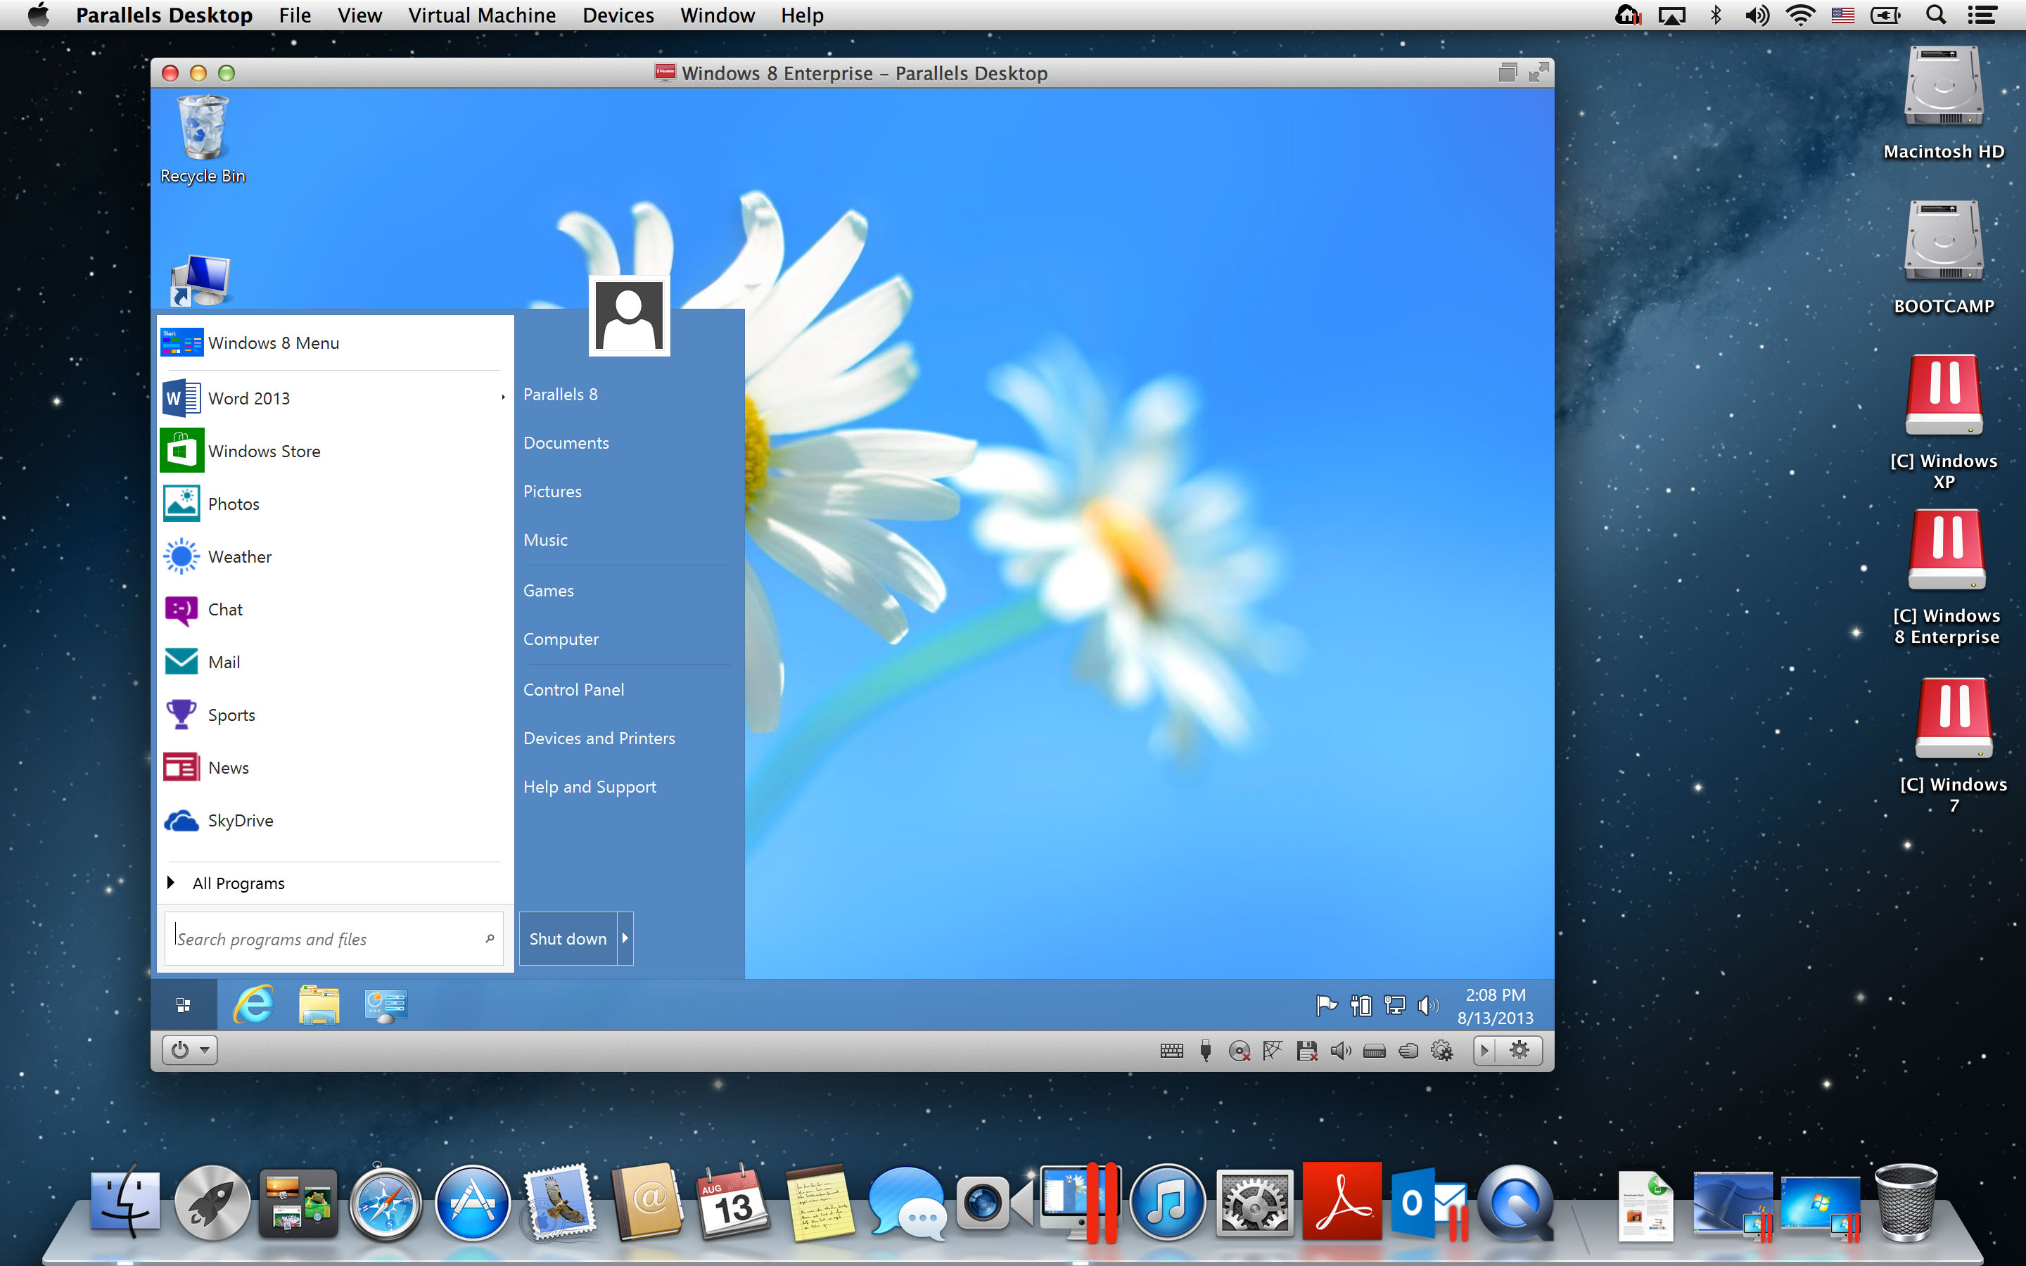Click the Documents shortcut link

(564, 442)
